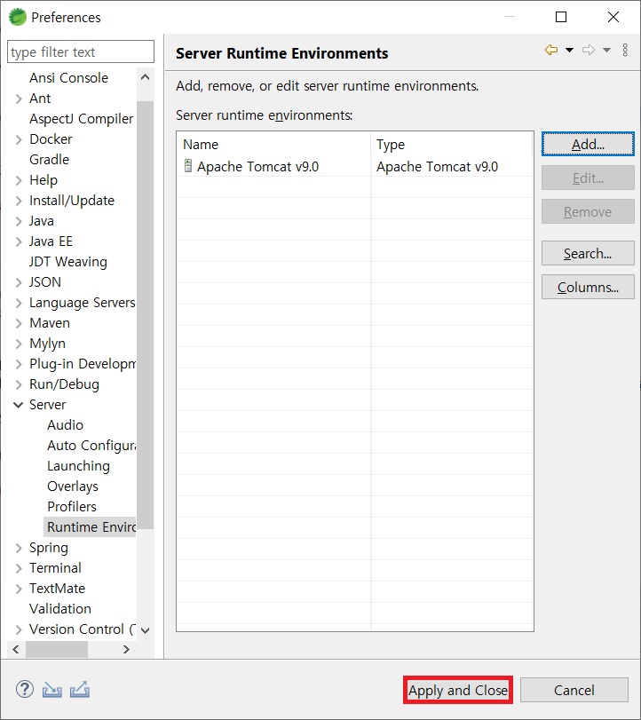Open the back history dropdown arrow
The width and height of the screenshot is (641, 720).
coord(569,50)
